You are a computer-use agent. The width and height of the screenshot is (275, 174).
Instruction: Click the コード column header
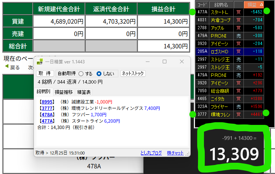click(x=202, y=4)
